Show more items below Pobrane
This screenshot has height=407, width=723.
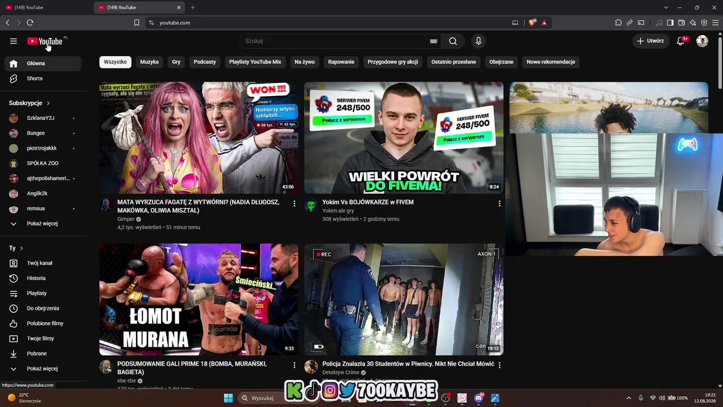click(x=43, y=369)
